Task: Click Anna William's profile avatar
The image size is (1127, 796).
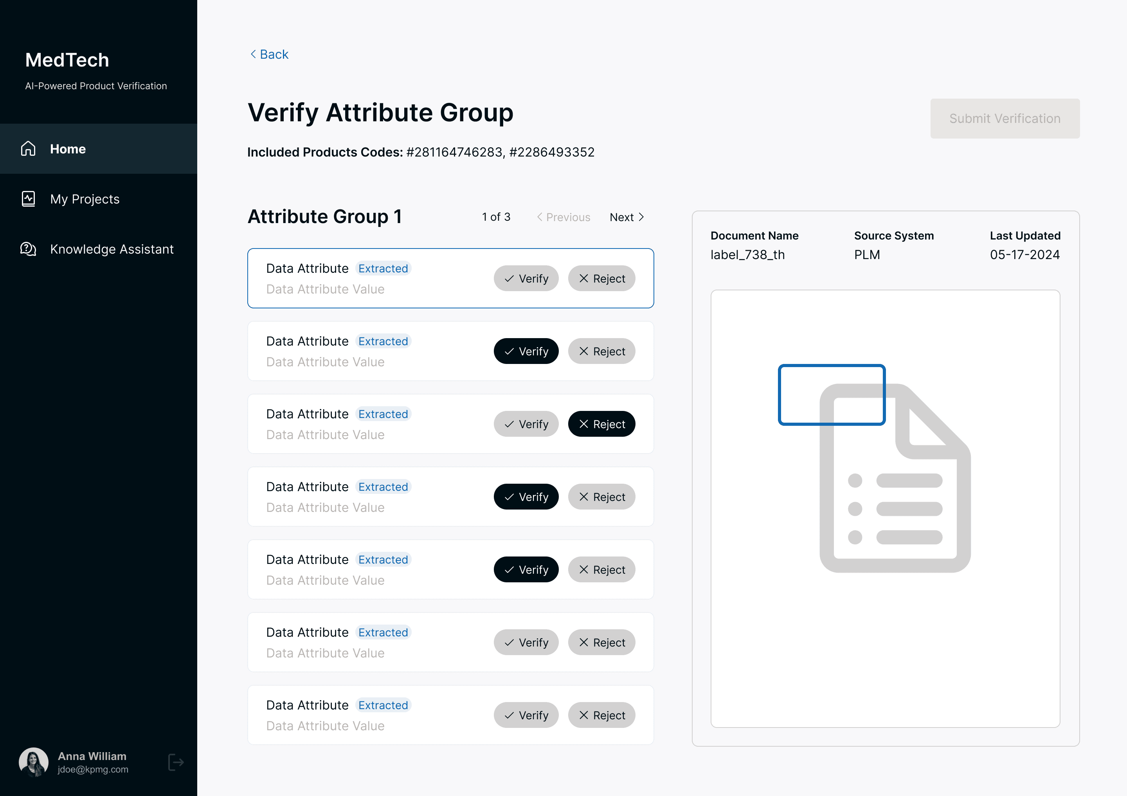Action: 33,762
